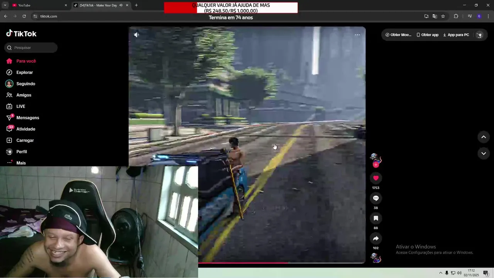Click the taskbar microphone icon
494x278 pixels.
click(x=447, y=273)
